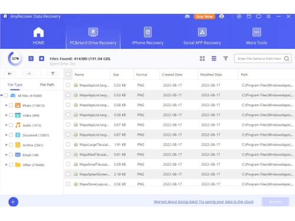Click the round back button at bottom left
This screenshot has width=295, height=221.
click(x=14, y=202)
